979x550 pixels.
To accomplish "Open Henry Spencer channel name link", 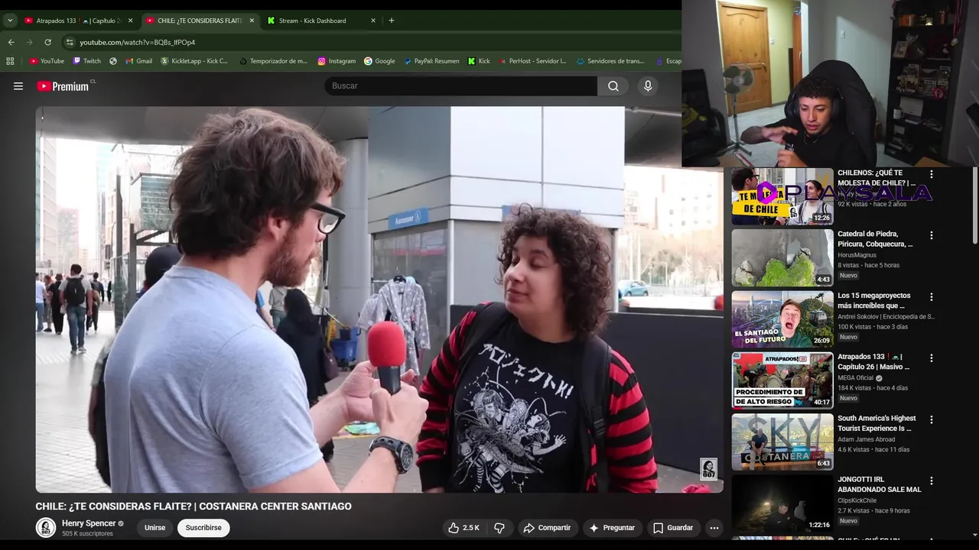I will pyautogui.click(x=89, y=523).
